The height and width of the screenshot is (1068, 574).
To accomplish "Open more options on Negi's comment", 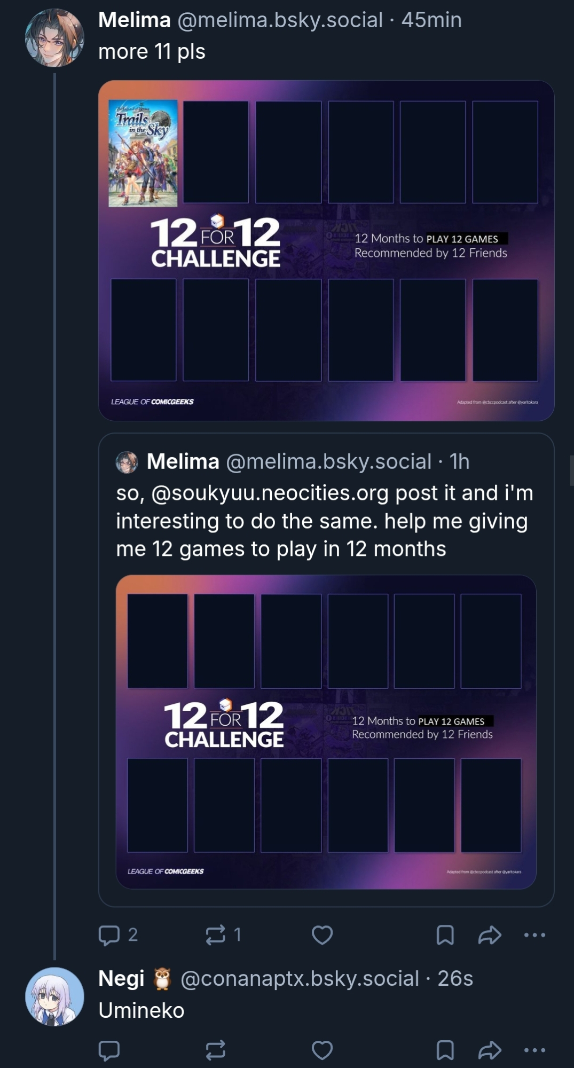I will coord(534,1050).
